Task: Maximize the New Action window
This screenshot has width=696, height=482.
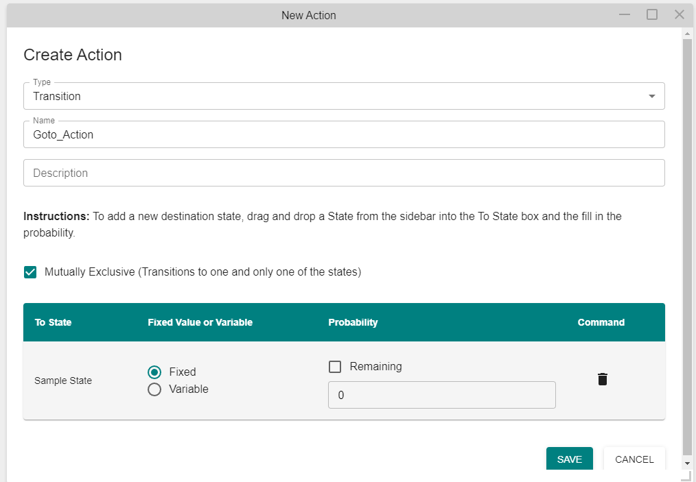Action: (652, 14)
